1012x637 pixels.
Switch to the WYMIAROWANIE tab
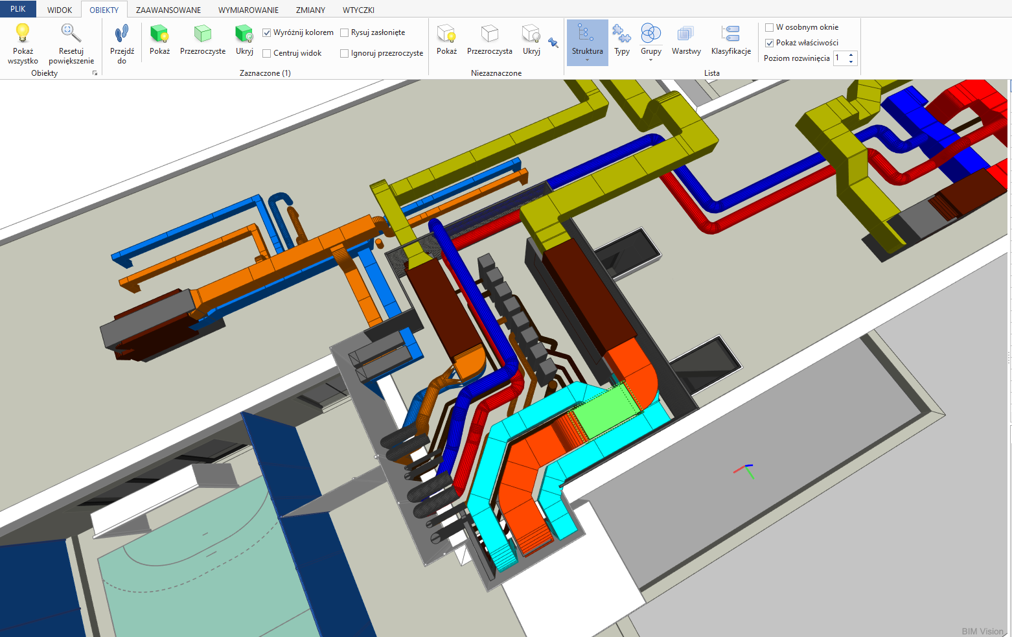248,10
